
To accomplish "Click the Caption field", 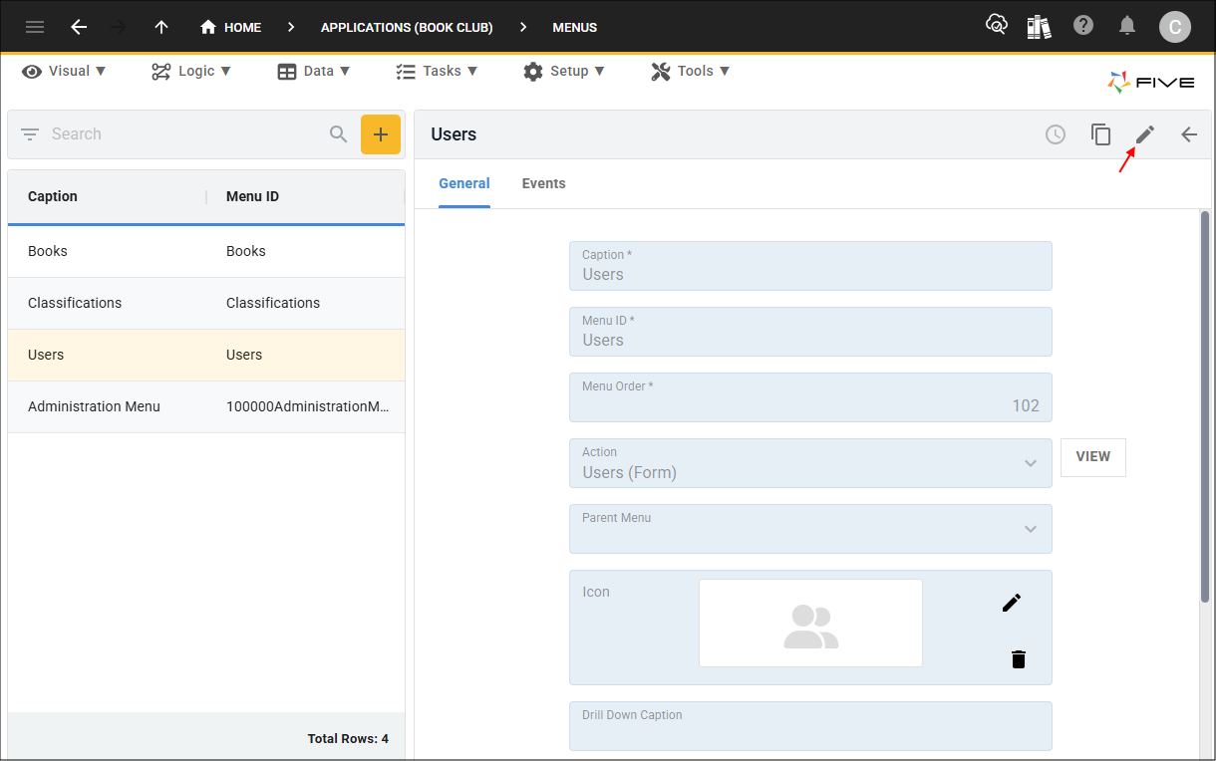I will (x=810, y=266).
